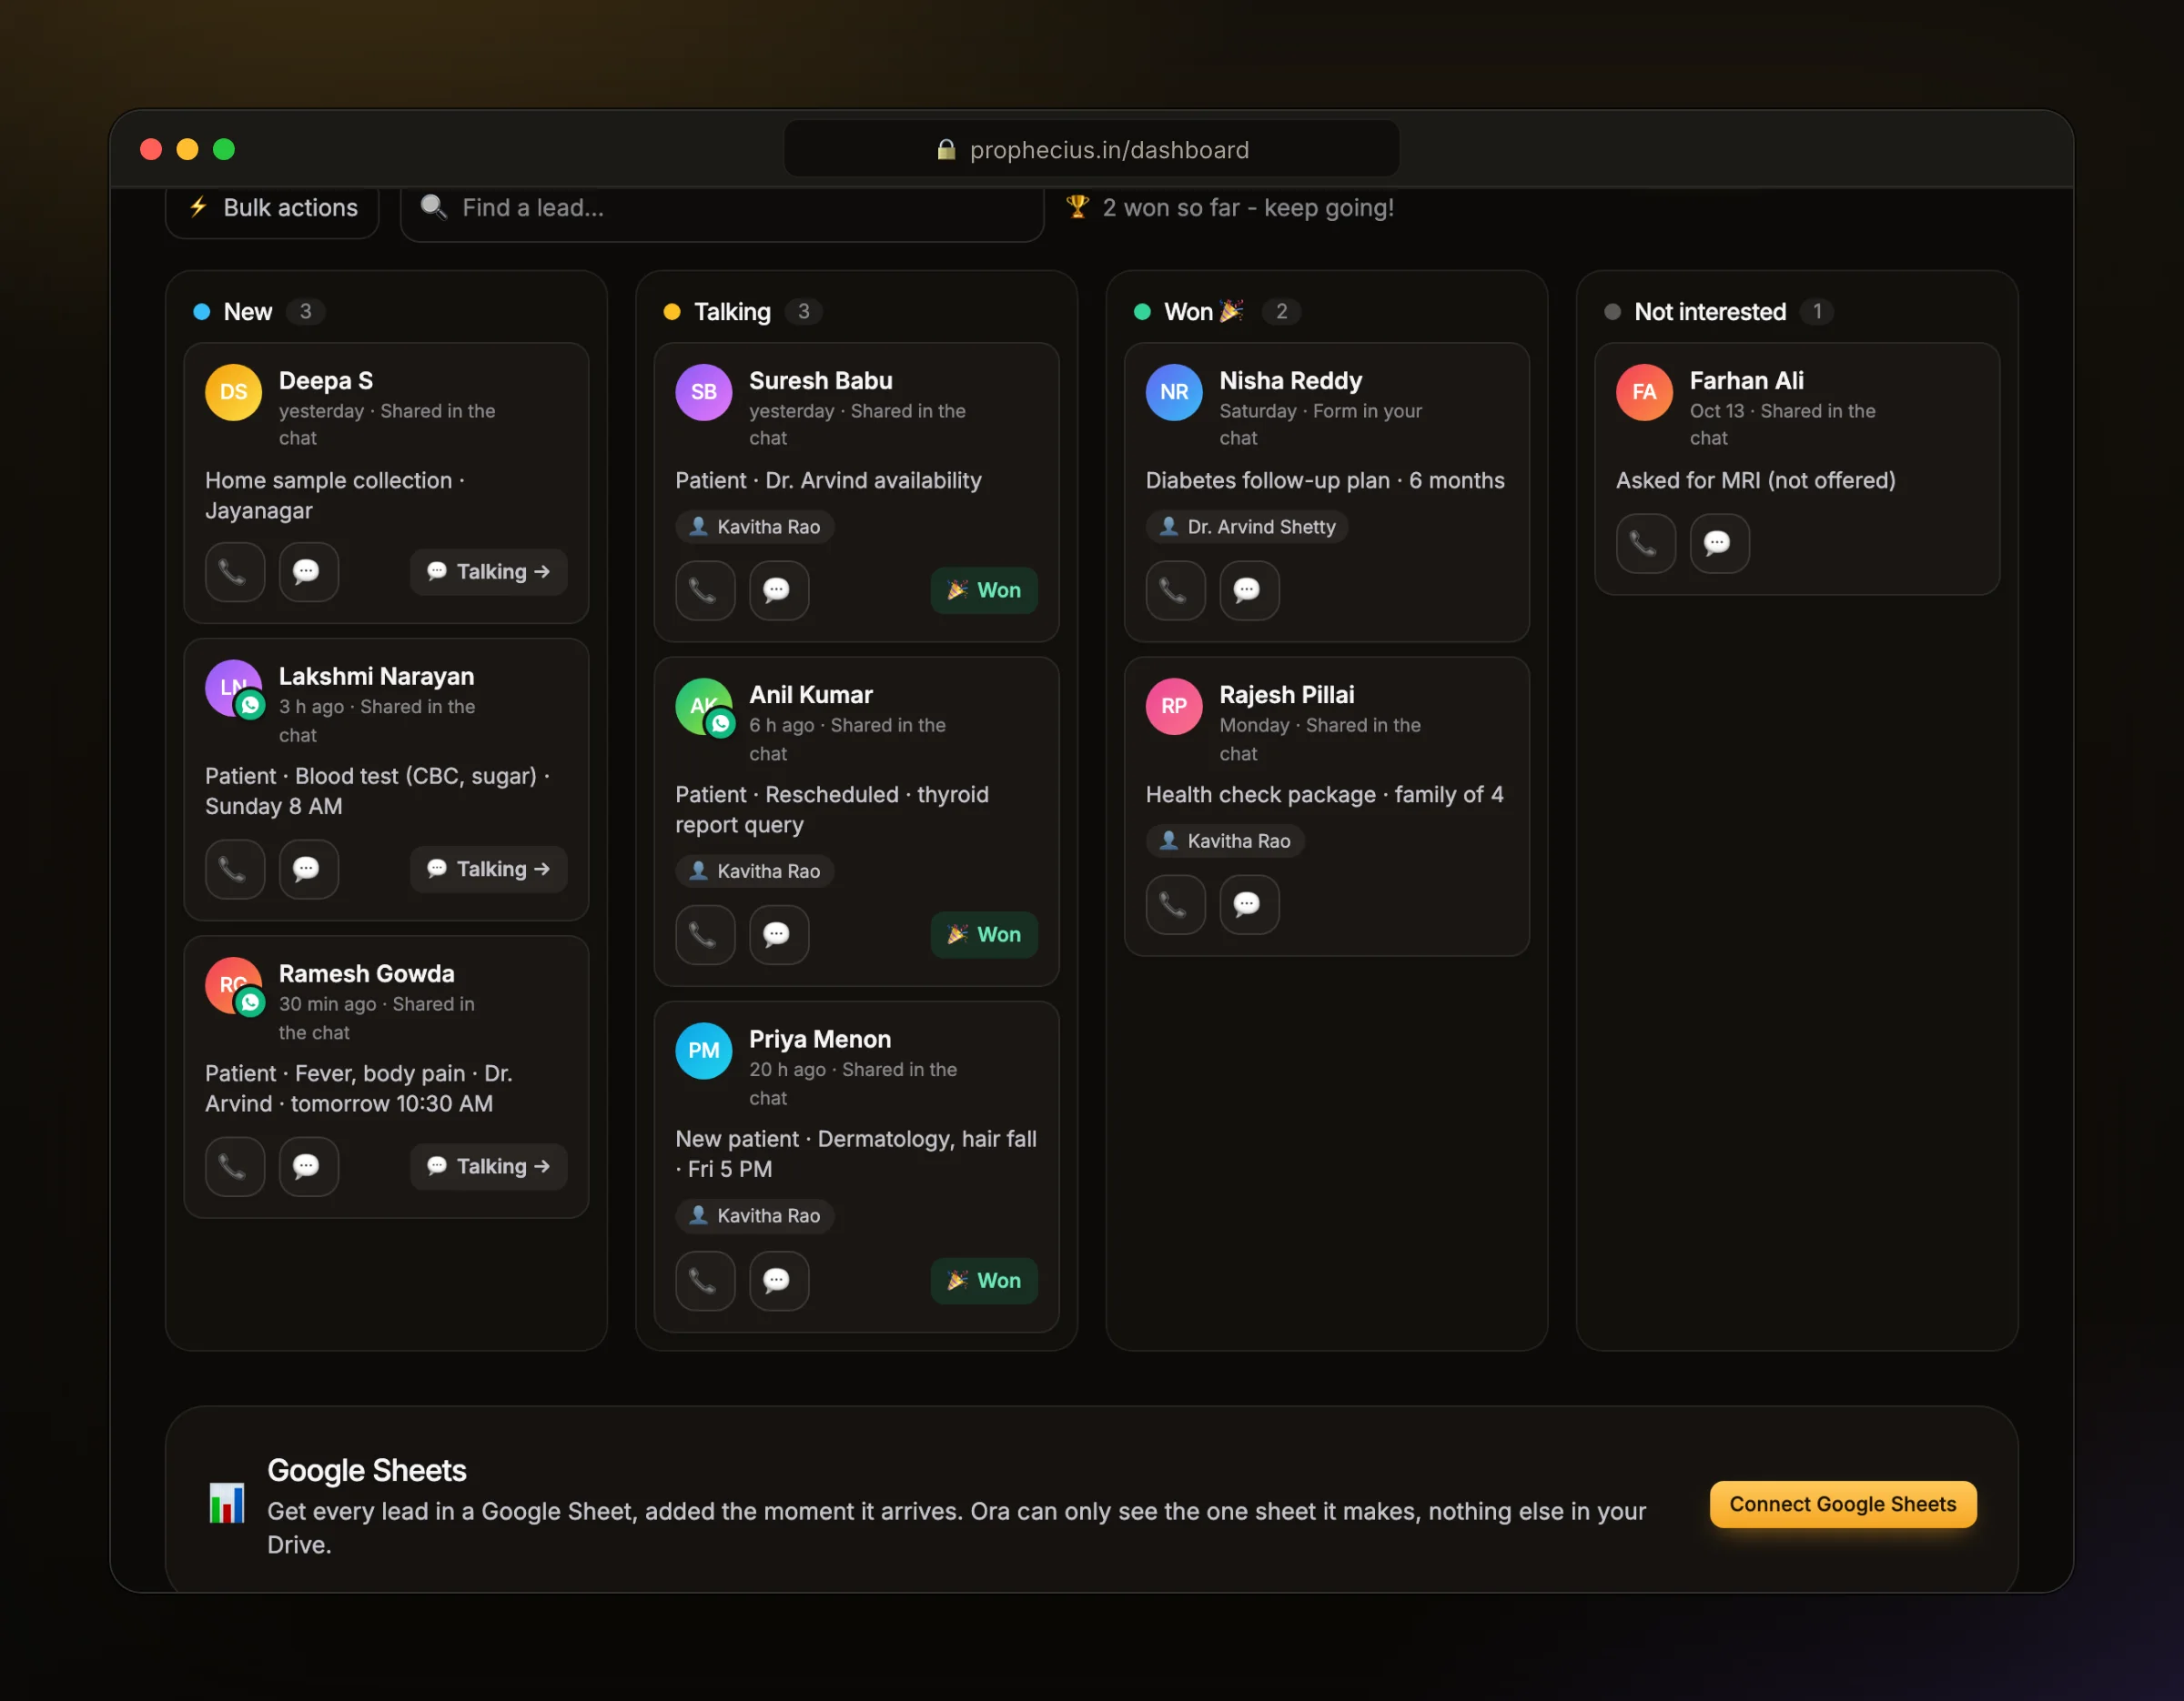Image resolution: width=2184 pixels, height=1701 pixels.
Task: Open chat icon on Farhan Ali card
Action: 1719,544
